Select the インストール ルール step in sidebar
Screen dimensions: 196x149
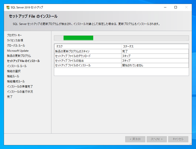(x=17, y=66)
